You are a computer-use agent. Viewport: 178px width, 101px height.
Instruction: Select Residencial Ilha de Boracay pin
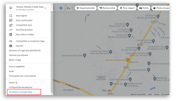click(153, 41)
